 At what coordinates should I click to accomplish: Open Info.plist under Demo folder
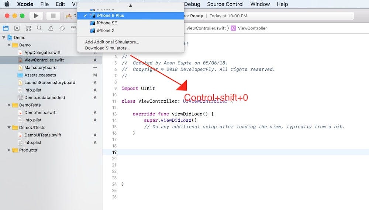tap(33, 90)
